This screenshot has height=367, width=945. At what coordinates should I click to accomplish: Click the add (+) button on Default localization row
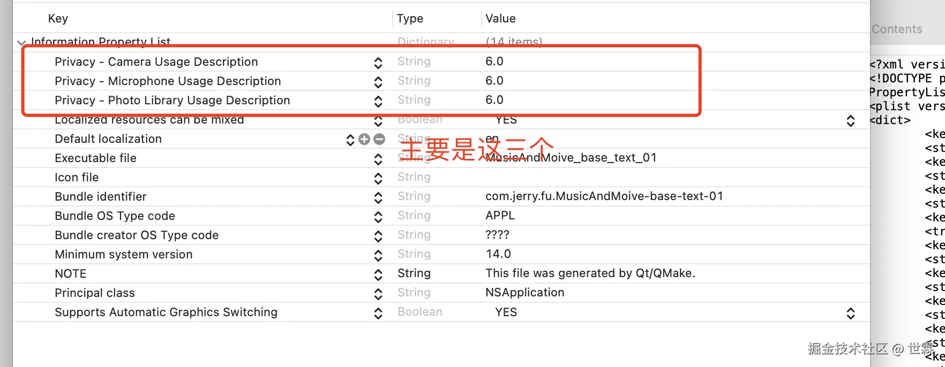click(x=364, y=139)
